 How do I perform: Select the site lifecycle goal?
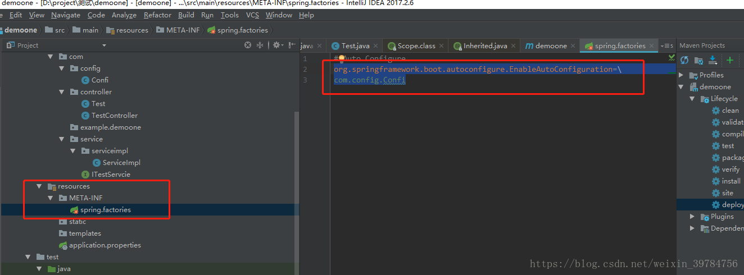728,193
